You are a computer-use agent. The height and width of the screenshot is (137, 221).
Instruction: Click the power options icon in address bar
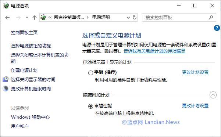pos(43,17)
